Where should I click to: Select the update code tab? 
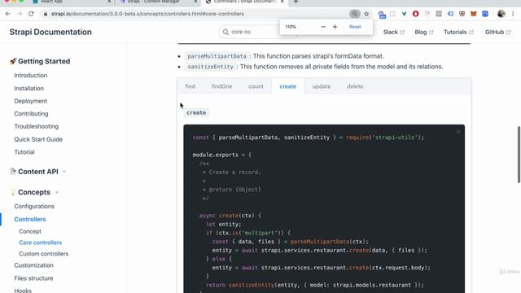pyautogui.click(x=322, y=86)
